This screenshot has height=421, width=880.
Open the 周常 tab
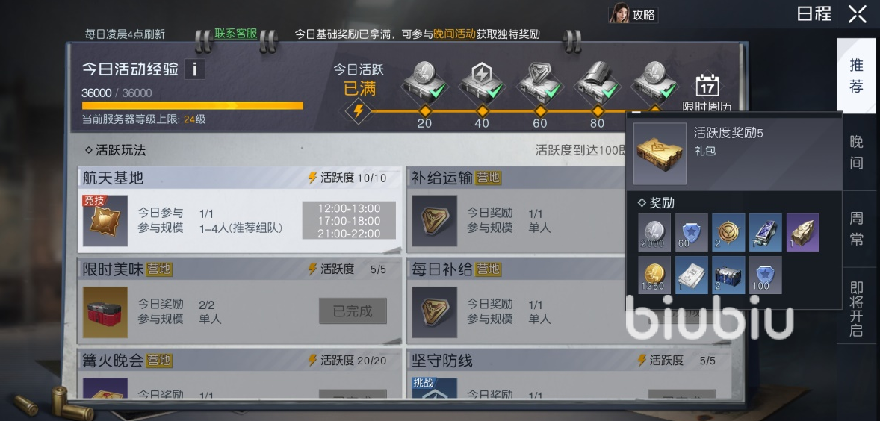[856, 228]
